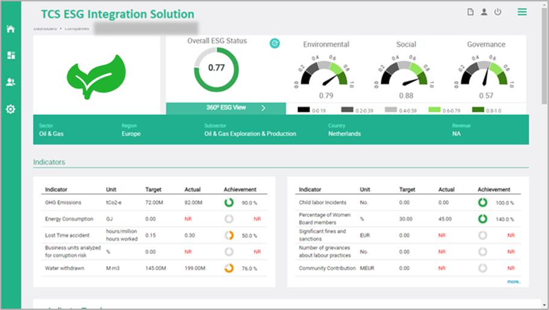Click the Achievement column header in left table
This screenshot has height=310, width=549.
click(x=240, y=189)
